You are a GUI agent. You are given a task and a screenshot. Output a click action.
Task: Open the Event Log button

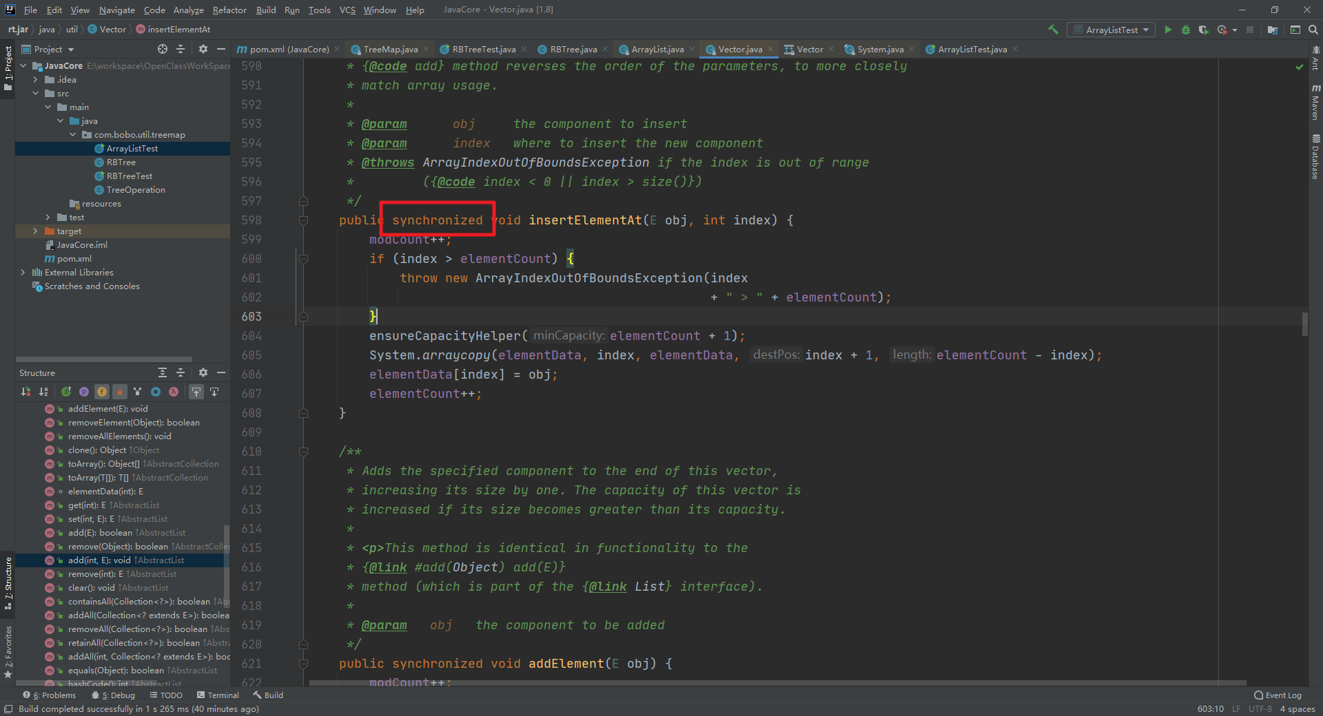1278,695
